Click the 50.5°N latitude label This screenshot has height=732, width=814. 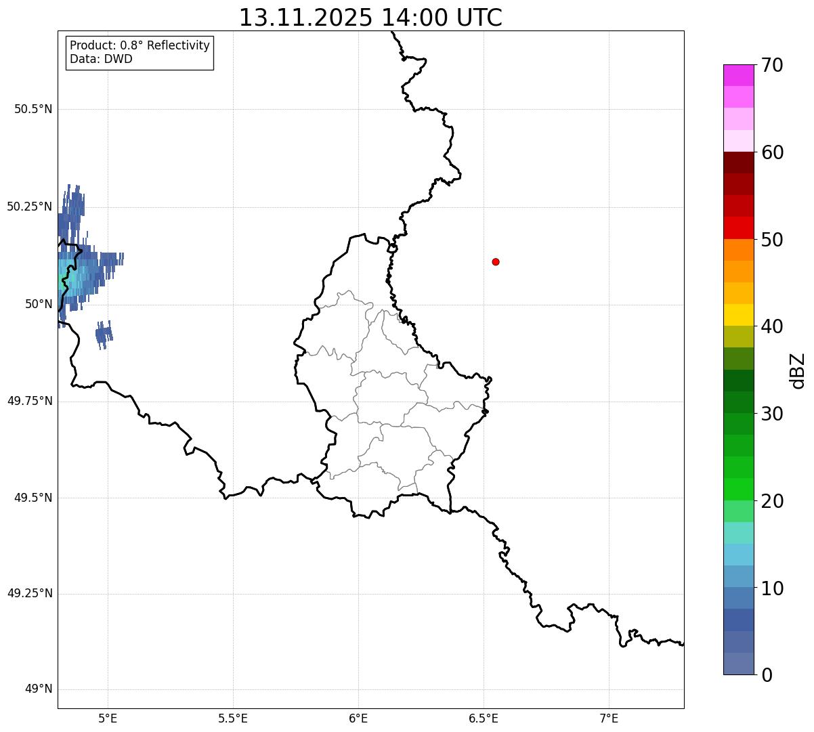33,109
